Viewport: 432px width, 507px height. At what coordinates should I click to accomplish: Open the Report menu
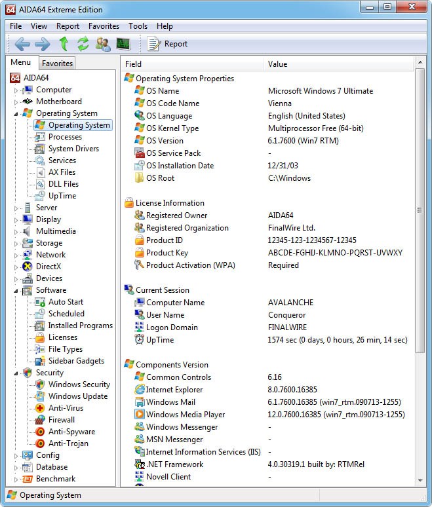(x=68, y=26)
